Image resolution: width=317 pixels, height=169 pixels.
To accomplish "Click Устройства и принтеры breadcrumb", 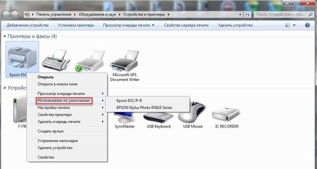I will click(x=144, y=14).
